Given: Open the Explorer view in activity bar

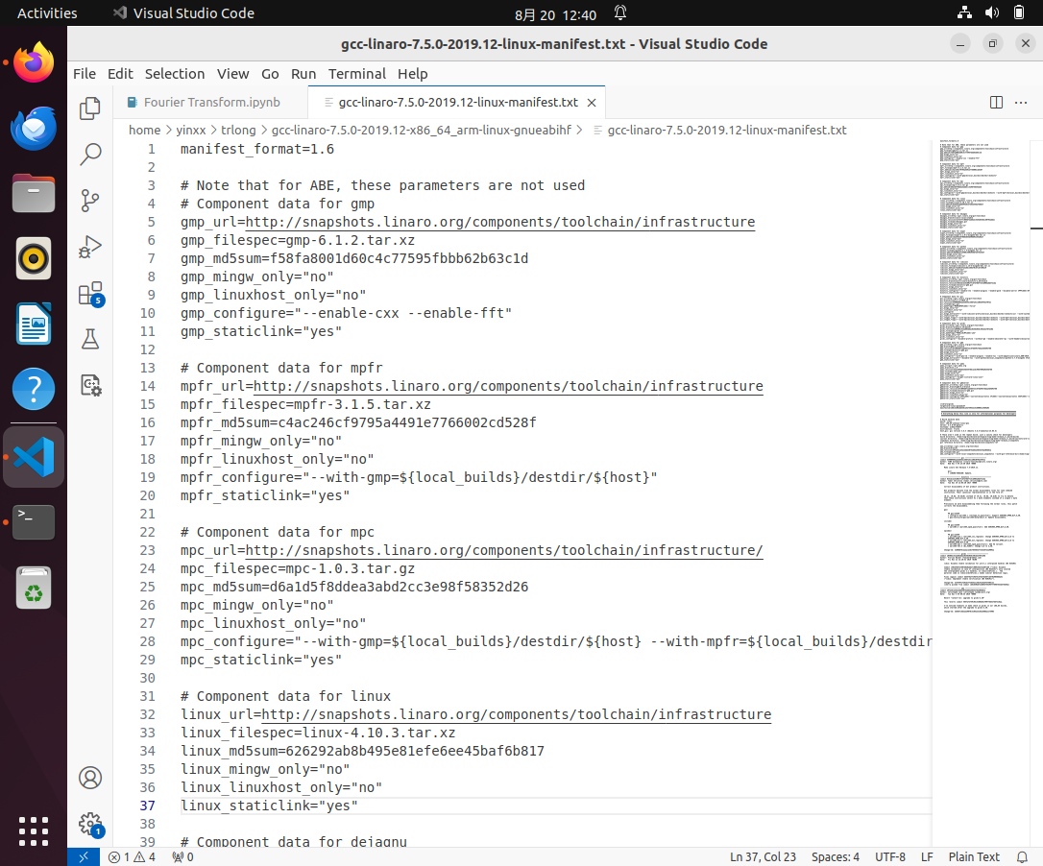Looking at the screenshot, I should tap(90, 108).
